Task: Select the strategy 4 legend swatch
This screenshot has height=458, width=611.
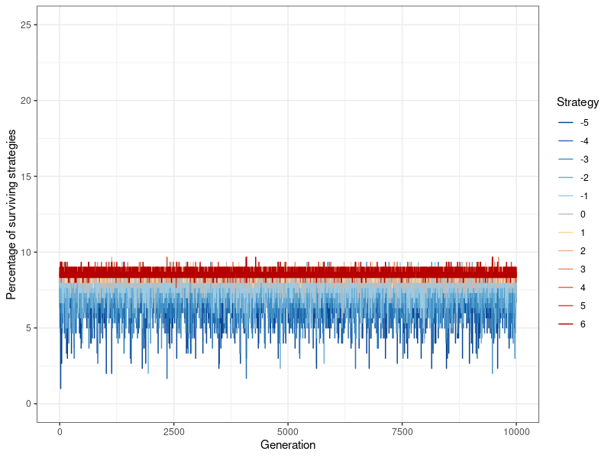Action: (x=565, y=288)
